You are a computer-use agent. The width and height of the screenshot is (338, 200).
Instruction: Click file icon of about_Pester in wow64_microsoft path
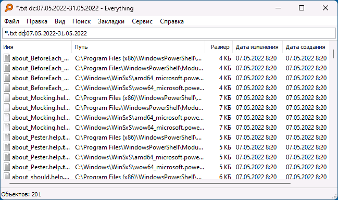tap(7, 167)
